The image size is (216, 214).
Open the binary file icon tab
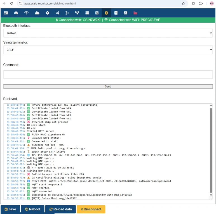pos(97,13)
